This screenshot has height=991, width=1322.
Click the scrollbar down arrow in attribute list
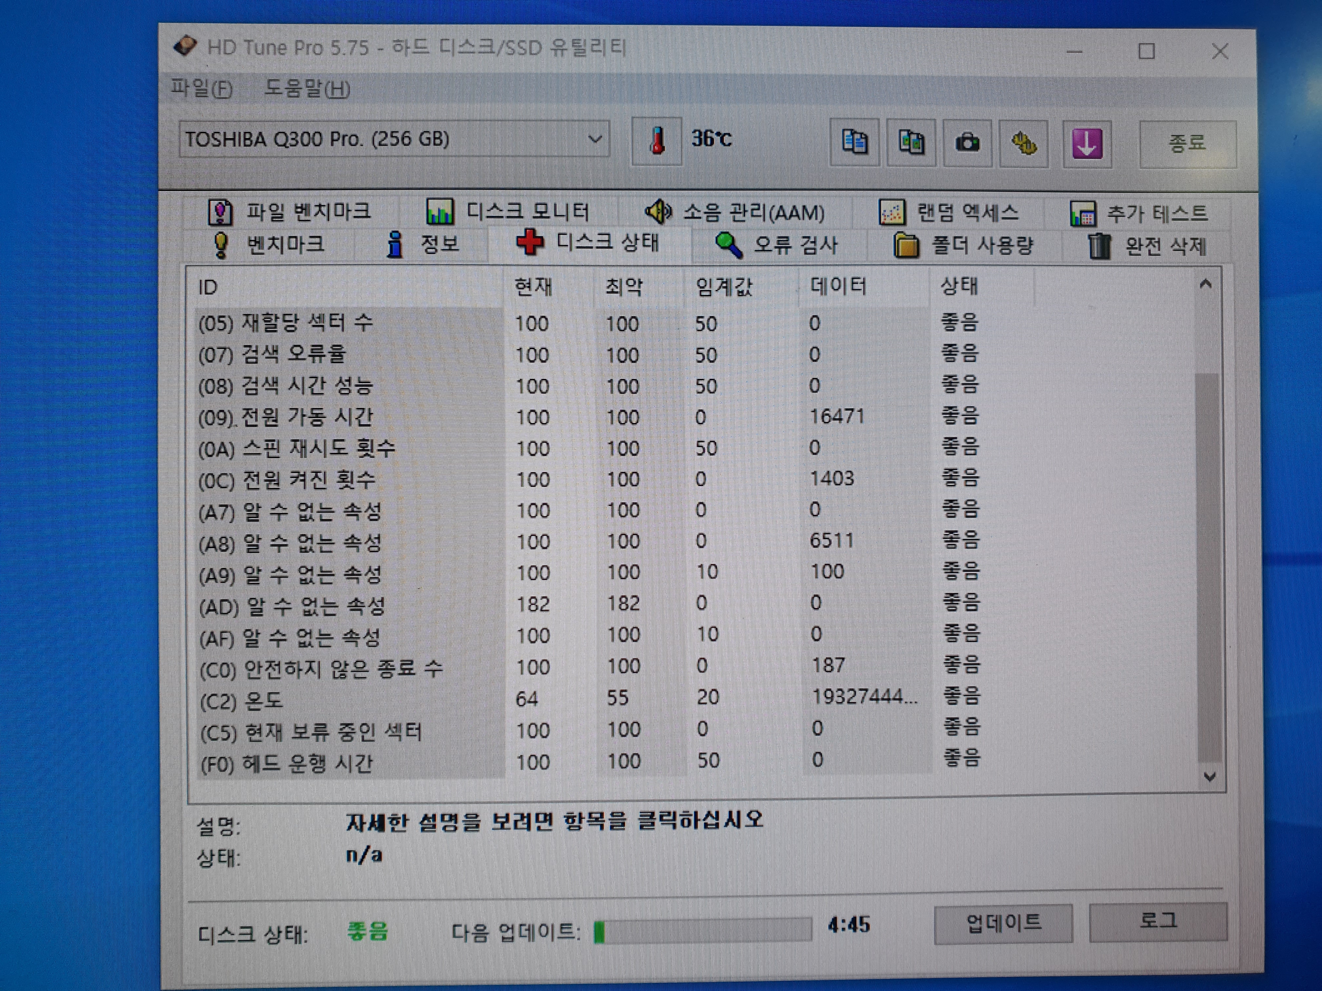[1210, 777]
